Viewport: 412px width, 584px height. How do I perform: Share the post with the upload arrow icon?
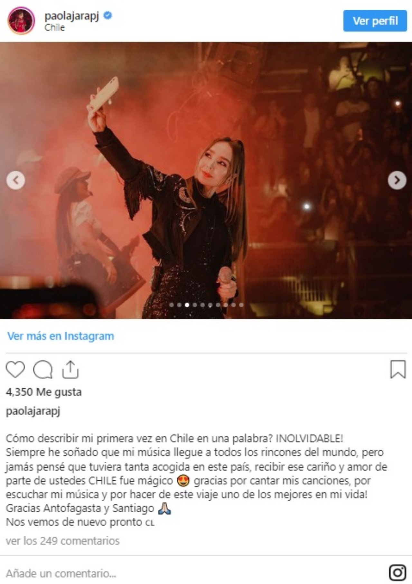pyautogui.click(x=70, y=369)
